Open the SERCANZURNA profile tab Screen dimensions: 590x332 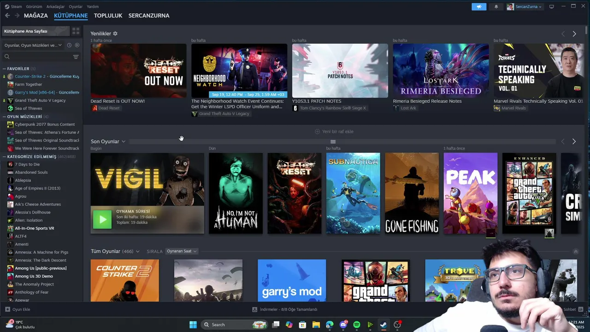149,16
